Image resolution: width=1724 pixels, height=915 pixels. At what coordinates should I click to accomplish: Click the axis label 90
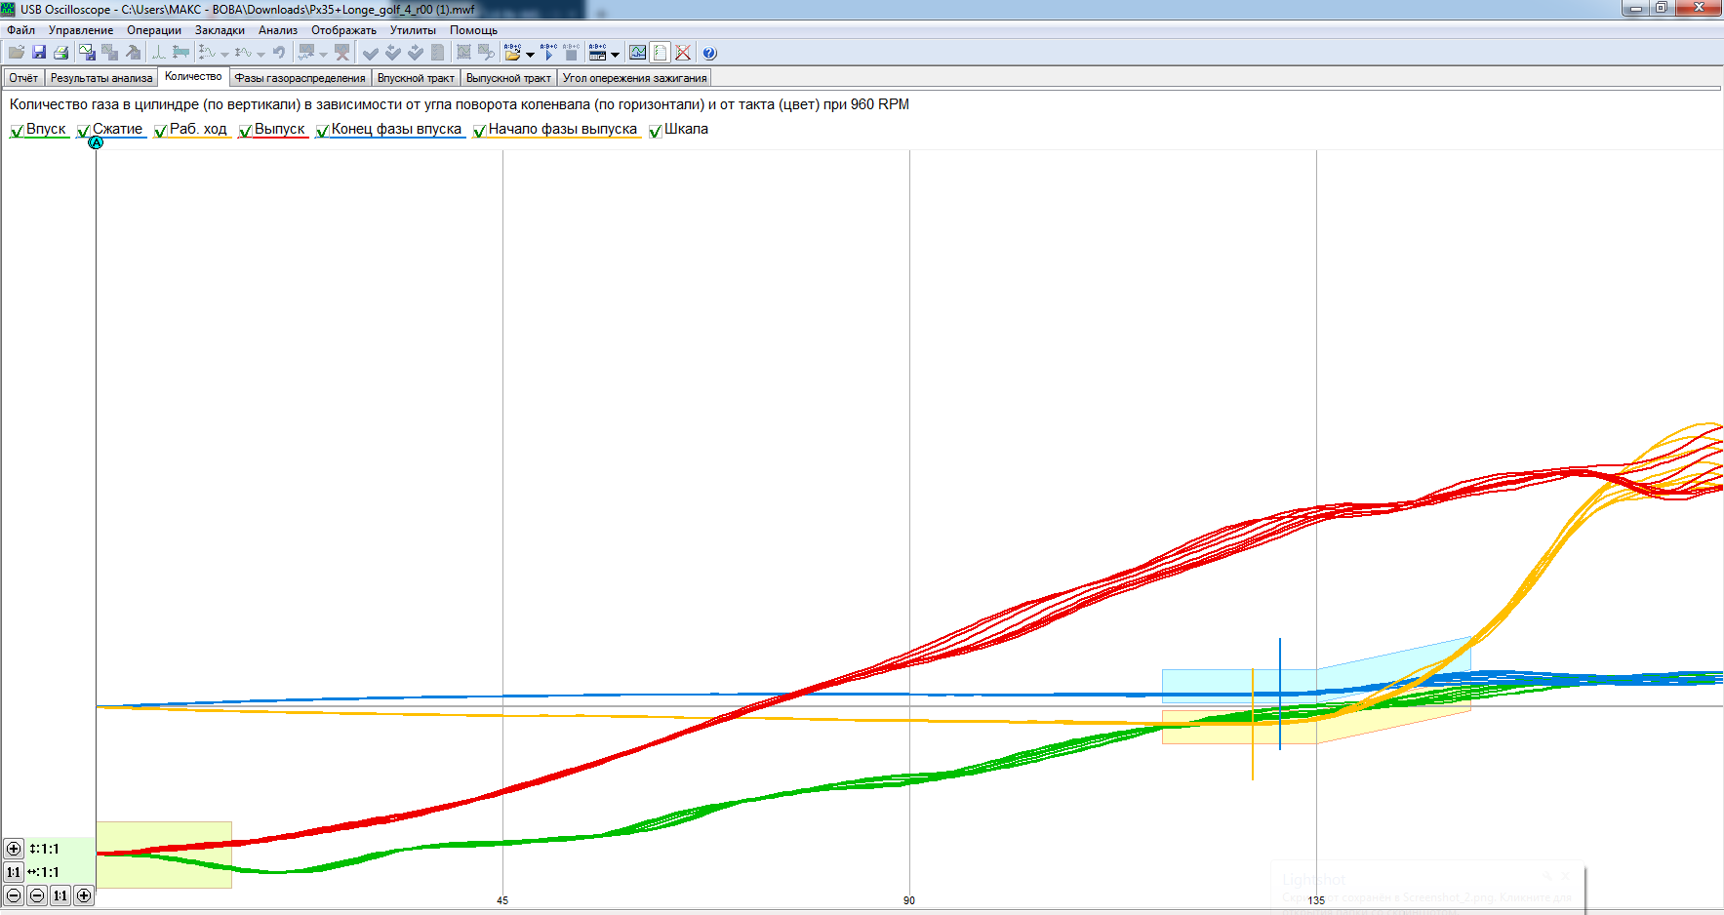909,900
